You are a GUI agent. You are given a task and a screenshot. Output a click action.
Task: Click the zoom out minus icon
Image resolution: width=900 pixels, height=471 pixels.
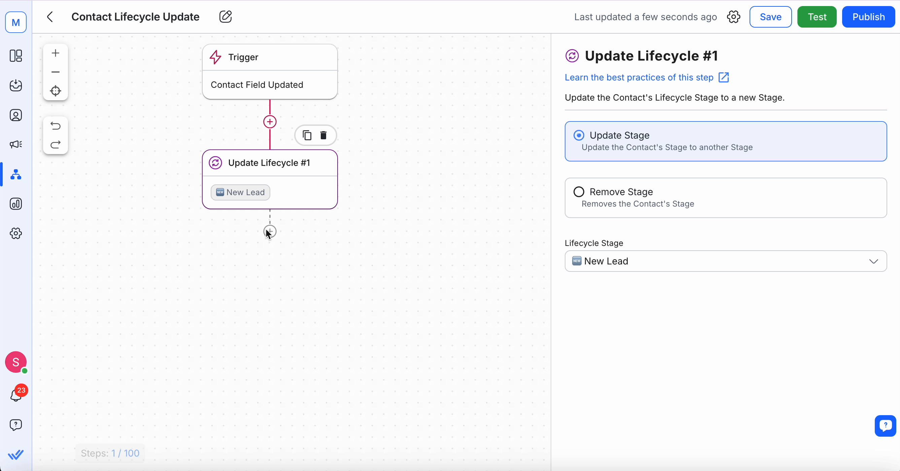click(55, 72)
